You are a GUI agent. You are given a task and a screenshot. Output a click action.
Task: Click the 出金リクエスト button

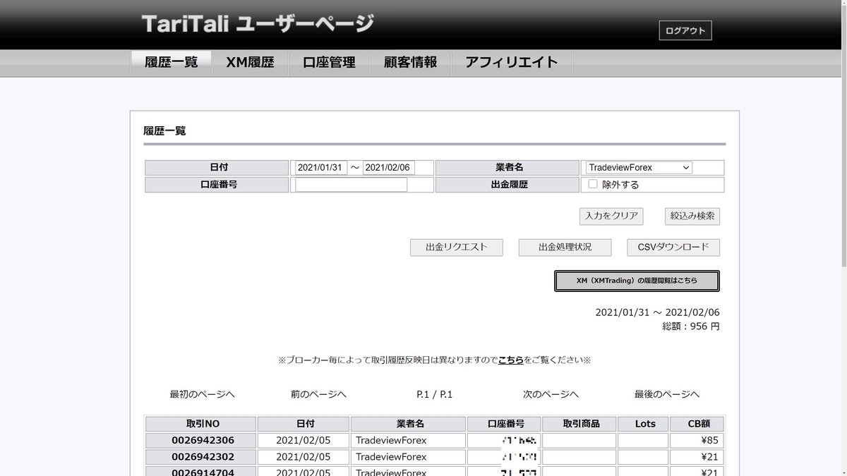point(457,248)
